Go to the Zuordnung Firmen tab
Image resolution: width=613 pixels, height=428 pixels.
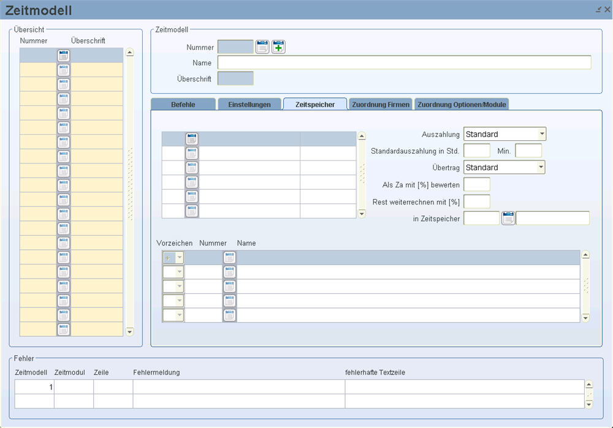point(381,104)
